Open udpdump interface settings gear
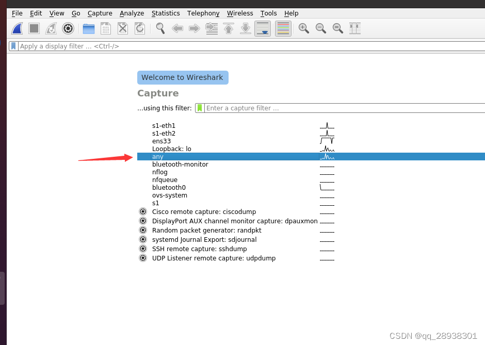The width and height of the screenshot is (485, 345). pos(143,258)
